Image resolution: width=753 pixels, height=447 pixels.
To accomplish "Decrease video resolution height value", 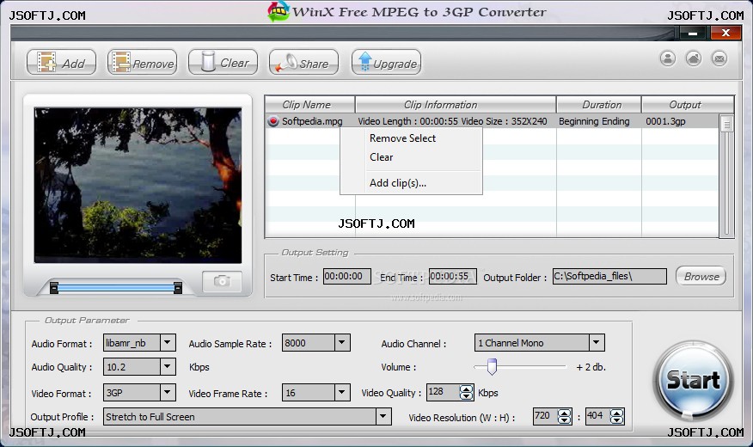I will (x=617, y=420).
